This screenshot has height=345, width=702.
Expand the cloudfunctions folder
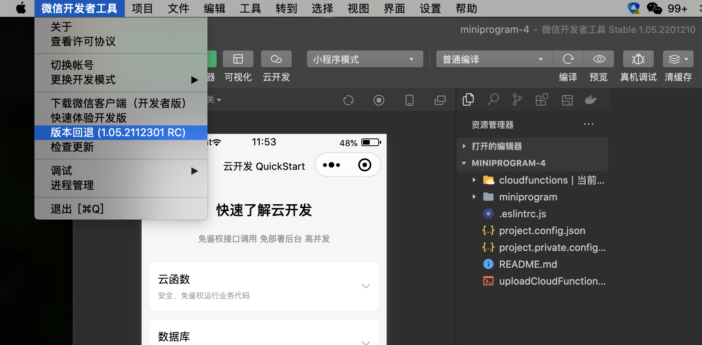pyautogui.click(x=474, y=180)
